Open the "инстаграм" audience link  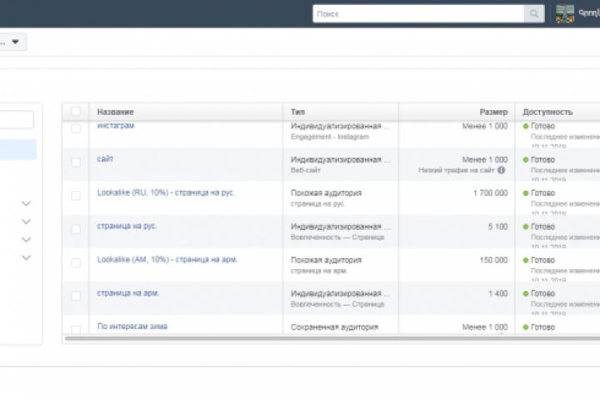116,126
